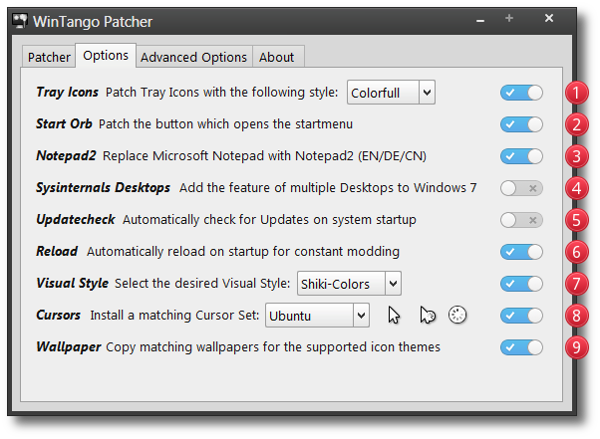Click 'Automatically reload on startup for constant modding'
The width and height of the screenshot is (600, 439).
pos(243,252)
